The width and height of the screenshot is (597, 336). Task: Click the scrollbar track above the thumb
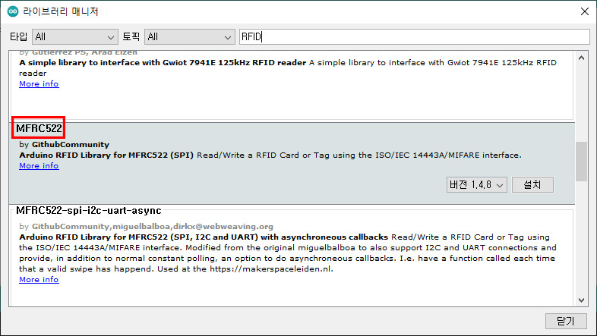(581, 99)
